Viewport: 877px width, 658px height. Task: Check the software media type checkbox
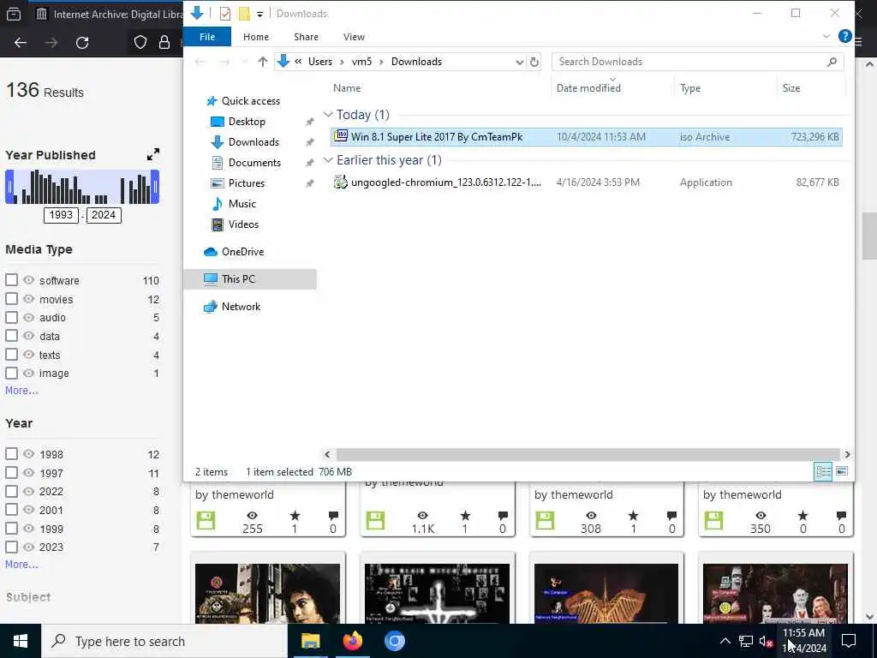(11, 280)
